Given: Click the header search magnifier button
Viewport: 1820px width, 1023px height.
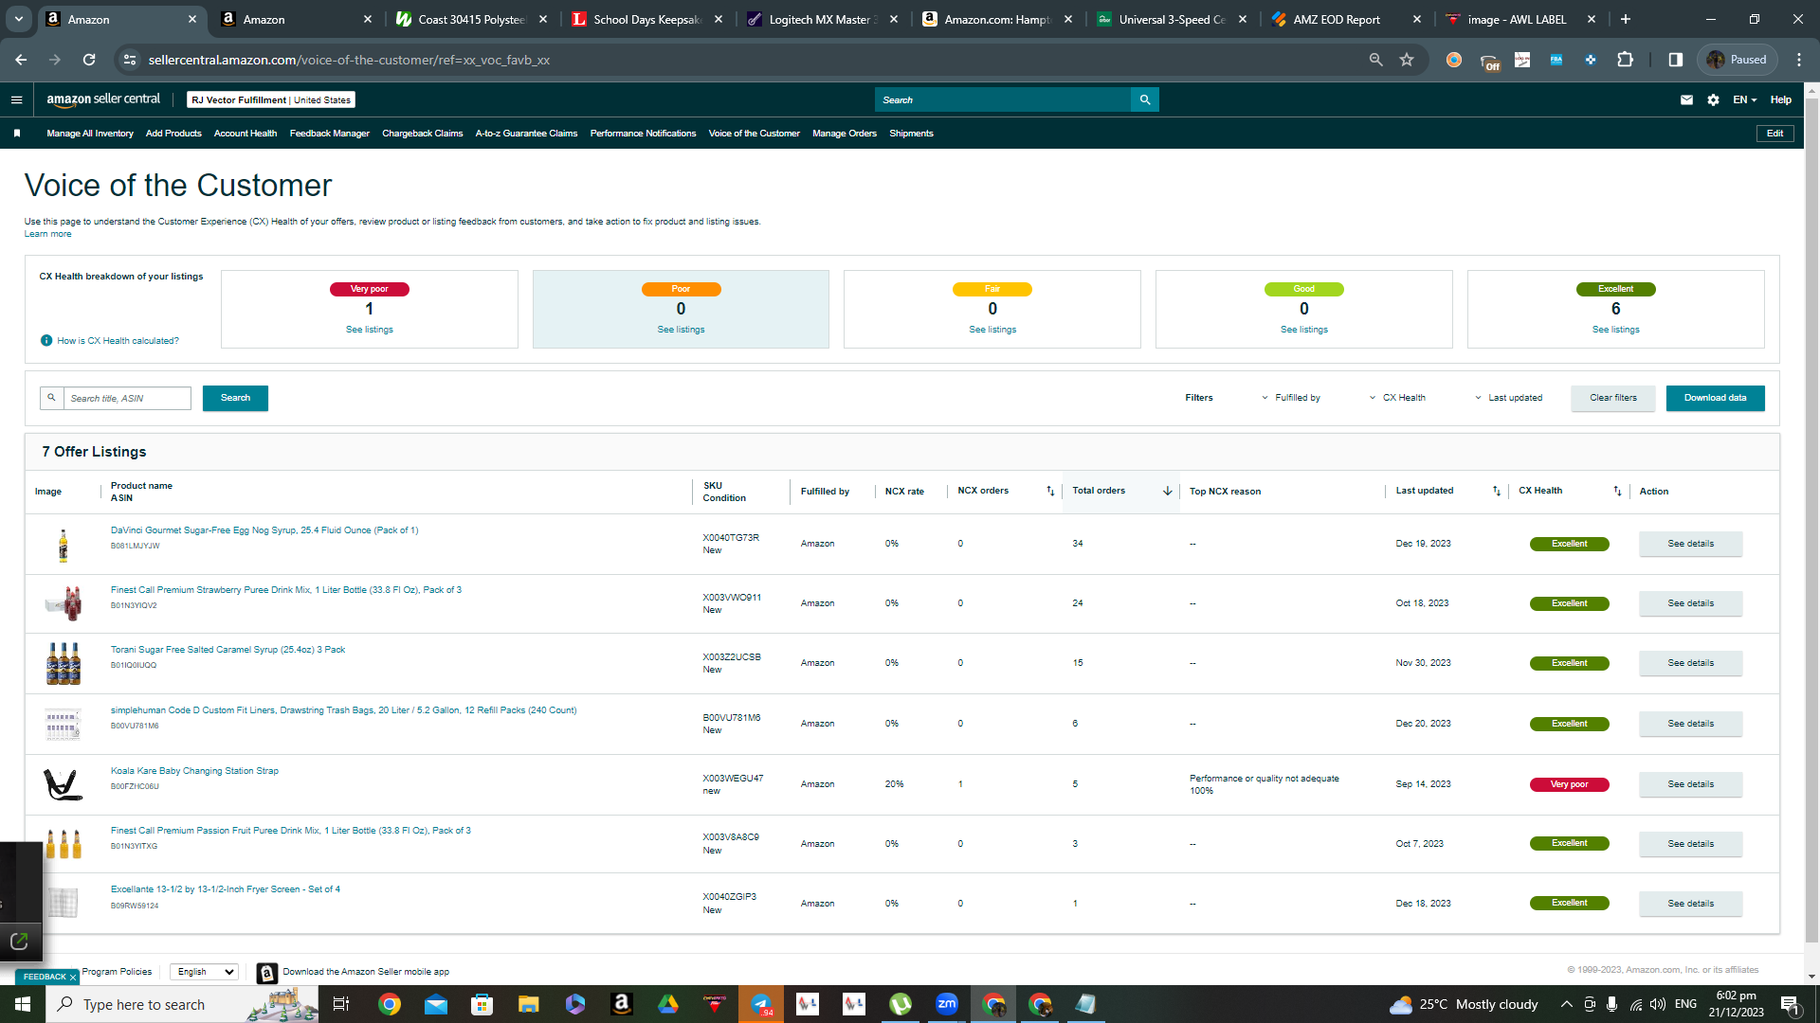Looking at the screenshot, I should (x=1145, y=99).
